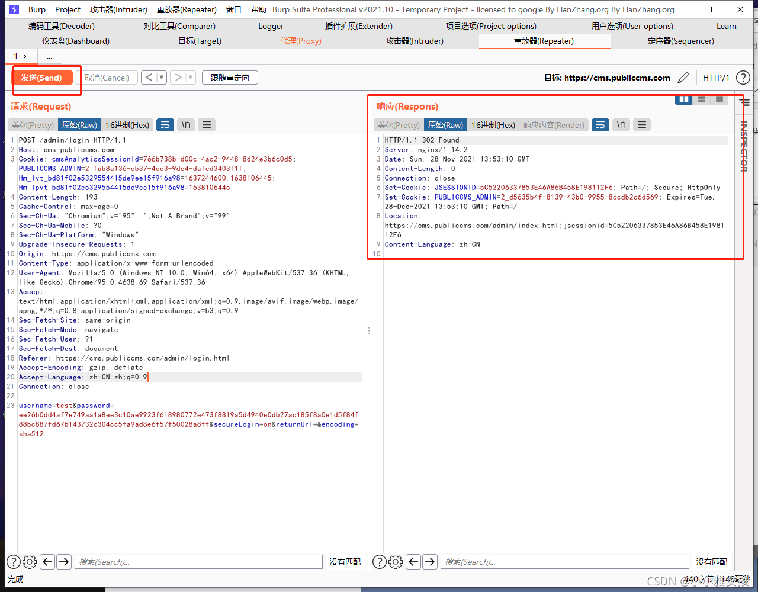Jump to next request search match

point(64,562)
